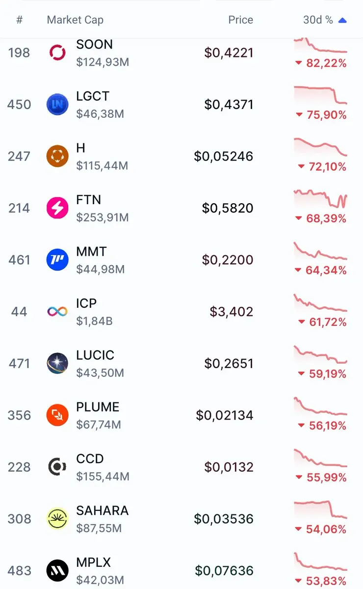Tap the orange PLUME logo
Screen dimensions: 363x589
(x=57, y=415)
